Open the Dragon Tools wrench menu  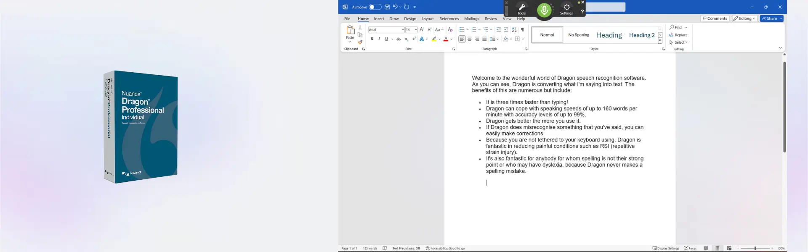click(521, 9)
